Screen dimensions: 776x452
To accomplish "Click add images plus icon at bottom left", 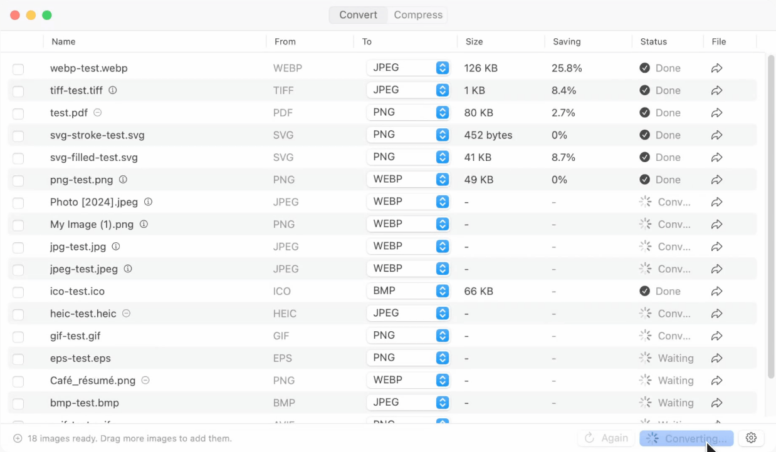I will 18,438.
